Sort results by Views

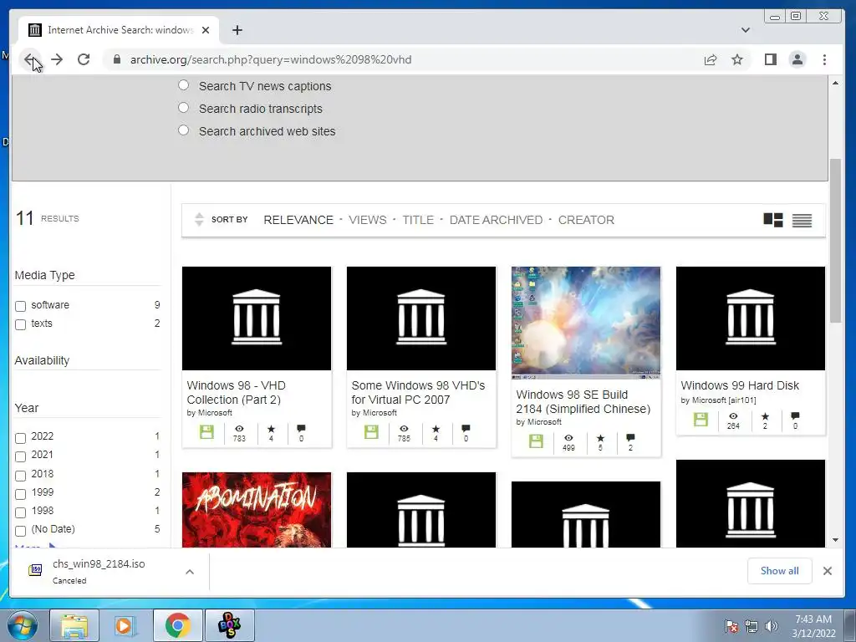[x=368, y=220]
